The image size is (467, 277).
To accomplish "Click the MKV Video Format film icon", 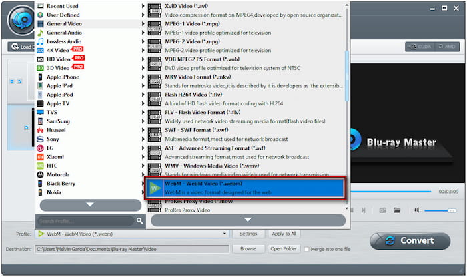I will pos(155,81).
